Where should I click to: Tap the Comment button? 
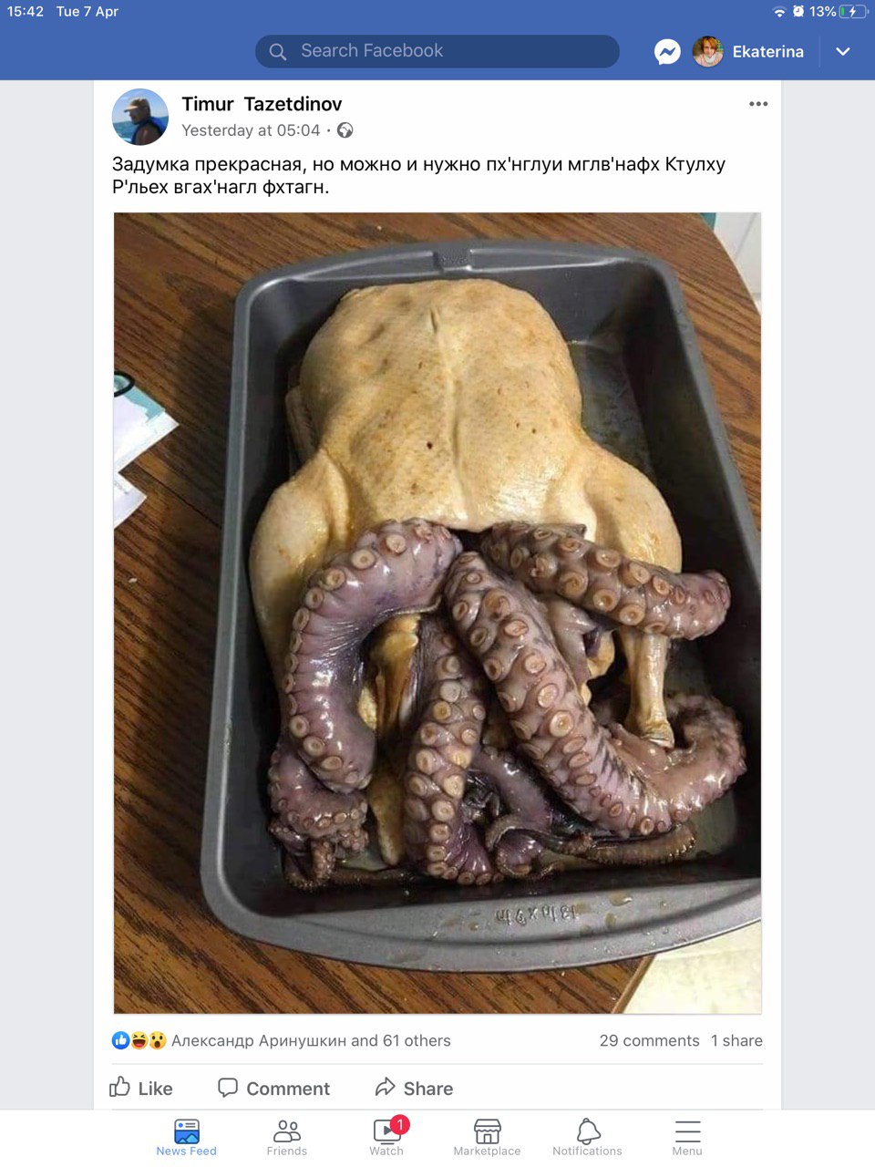(x=274, y=1088)
